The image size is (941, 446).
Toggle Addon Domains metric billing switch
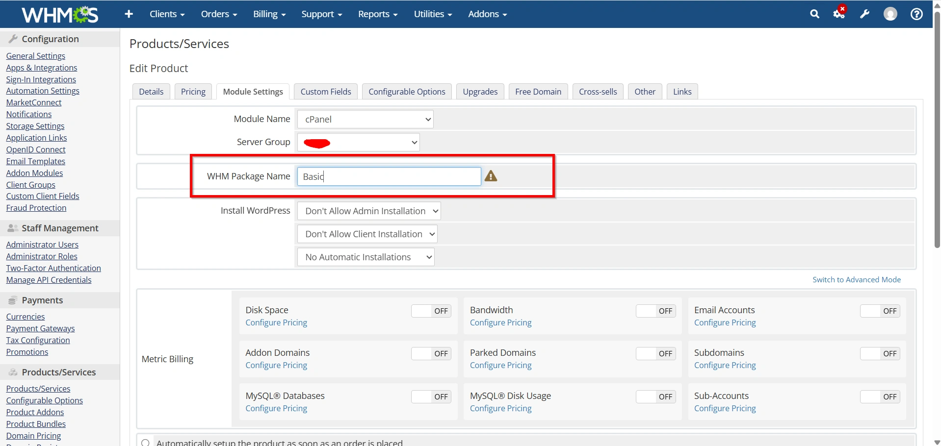[431, 353]
